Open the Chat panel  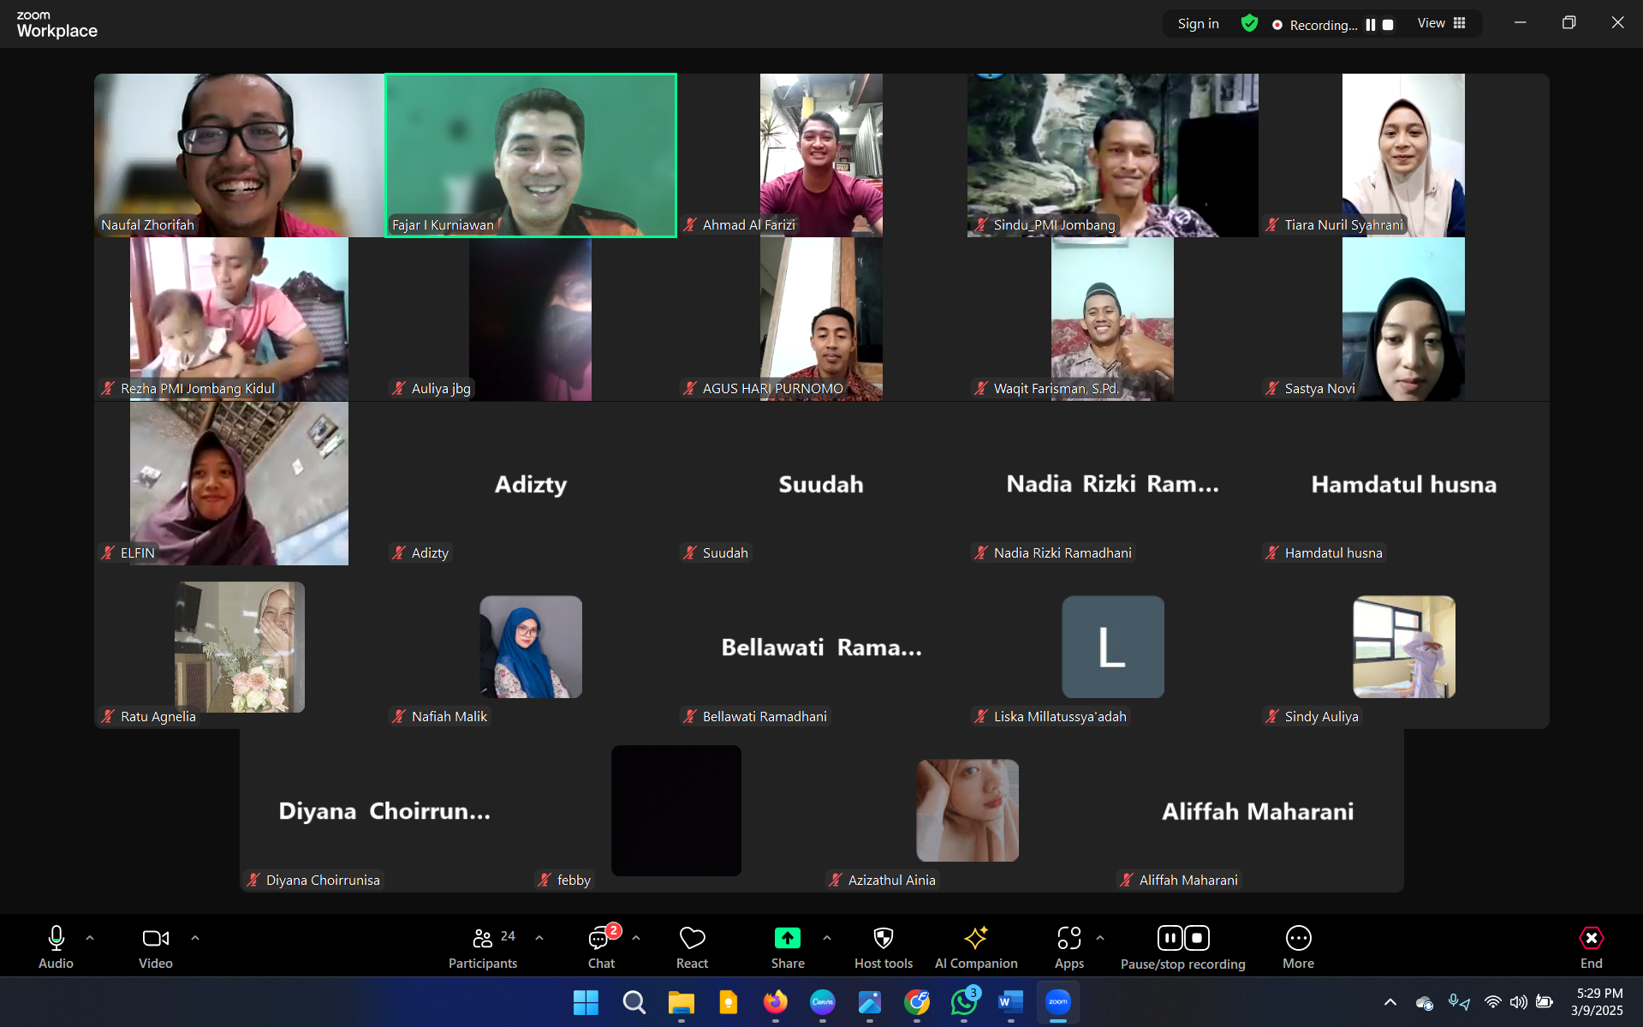pos(601,947)
